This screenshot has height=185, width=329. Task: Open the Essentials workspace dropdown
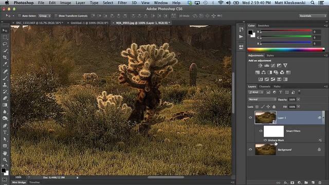click(x=313, y=16)
